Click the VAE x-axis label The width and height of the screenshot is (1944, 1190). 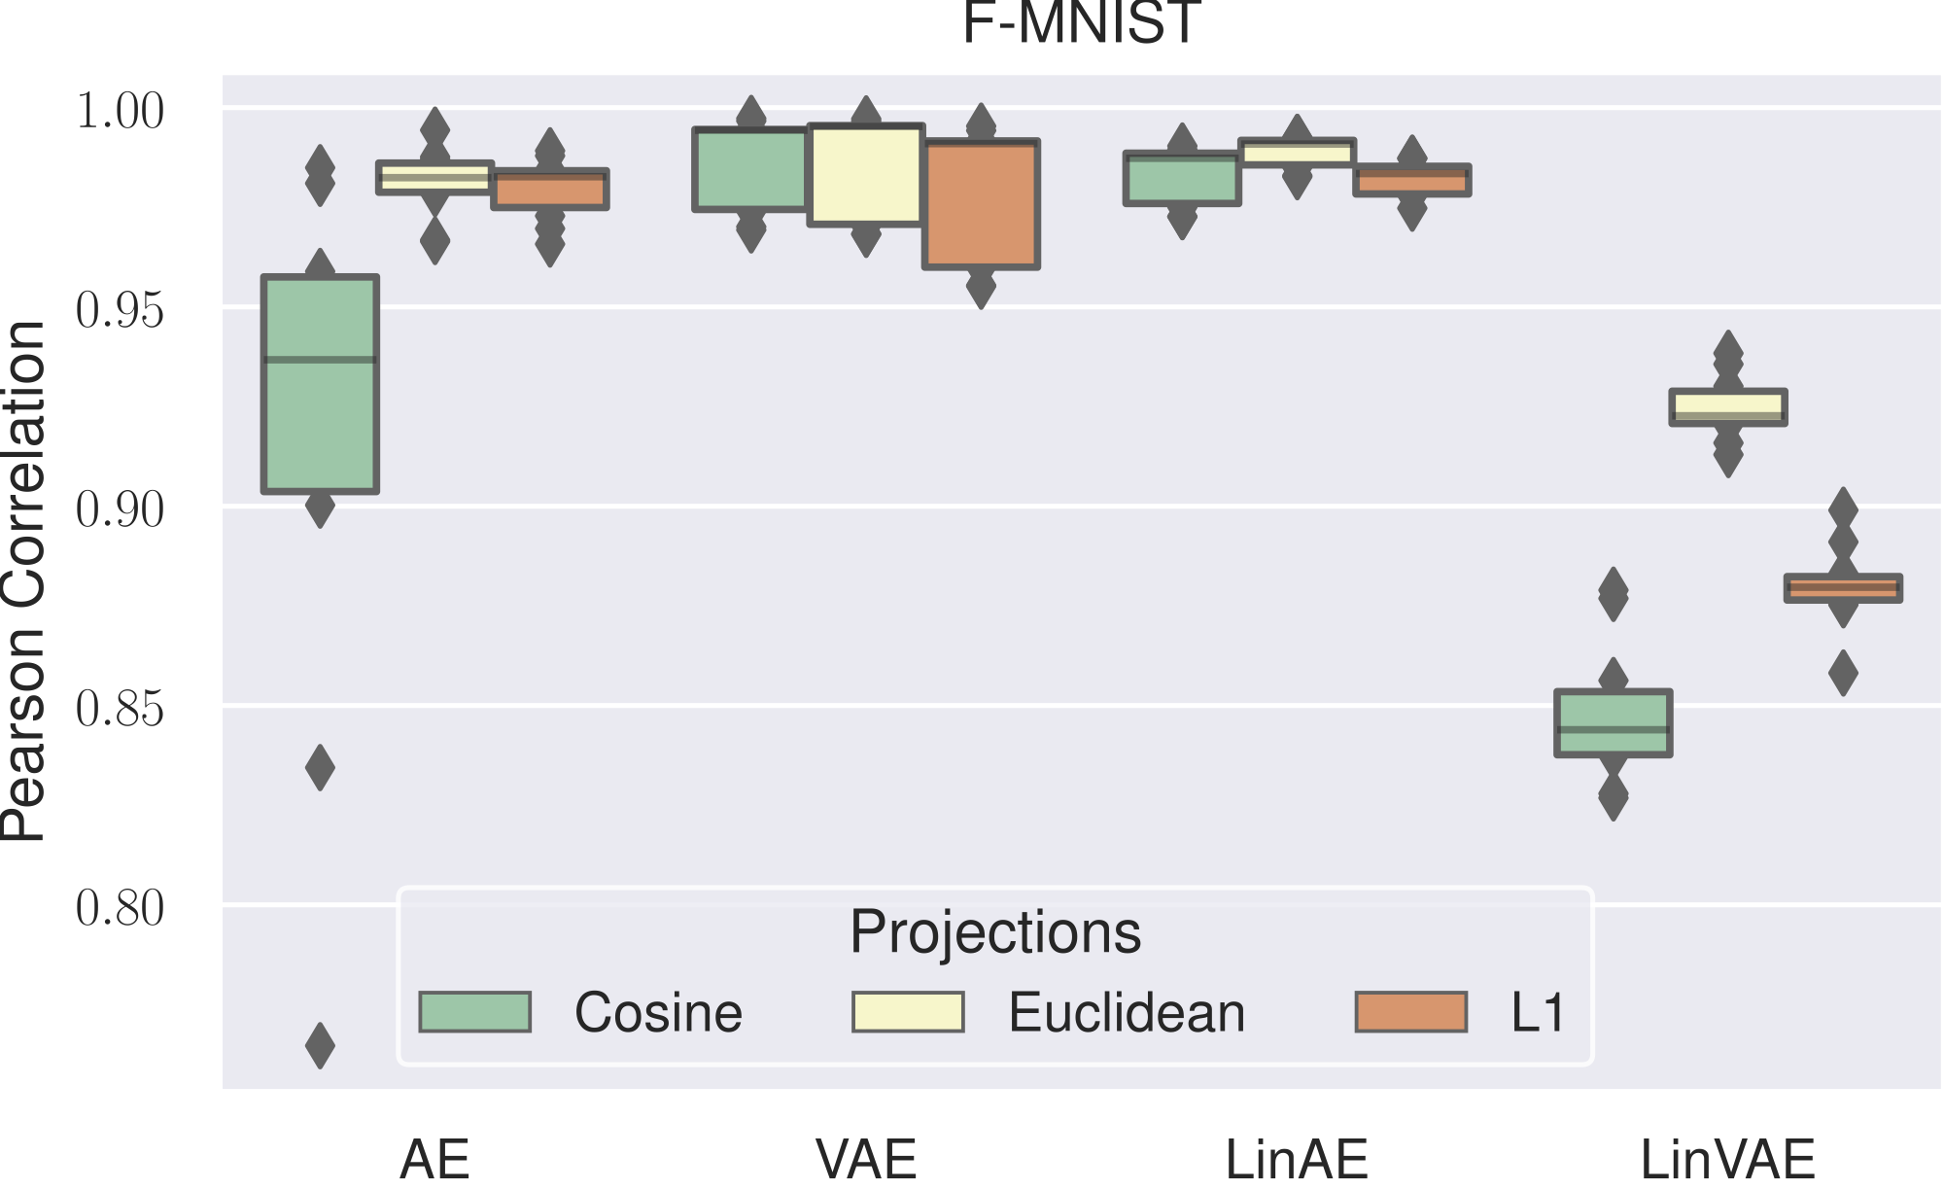click(866, 1159)
